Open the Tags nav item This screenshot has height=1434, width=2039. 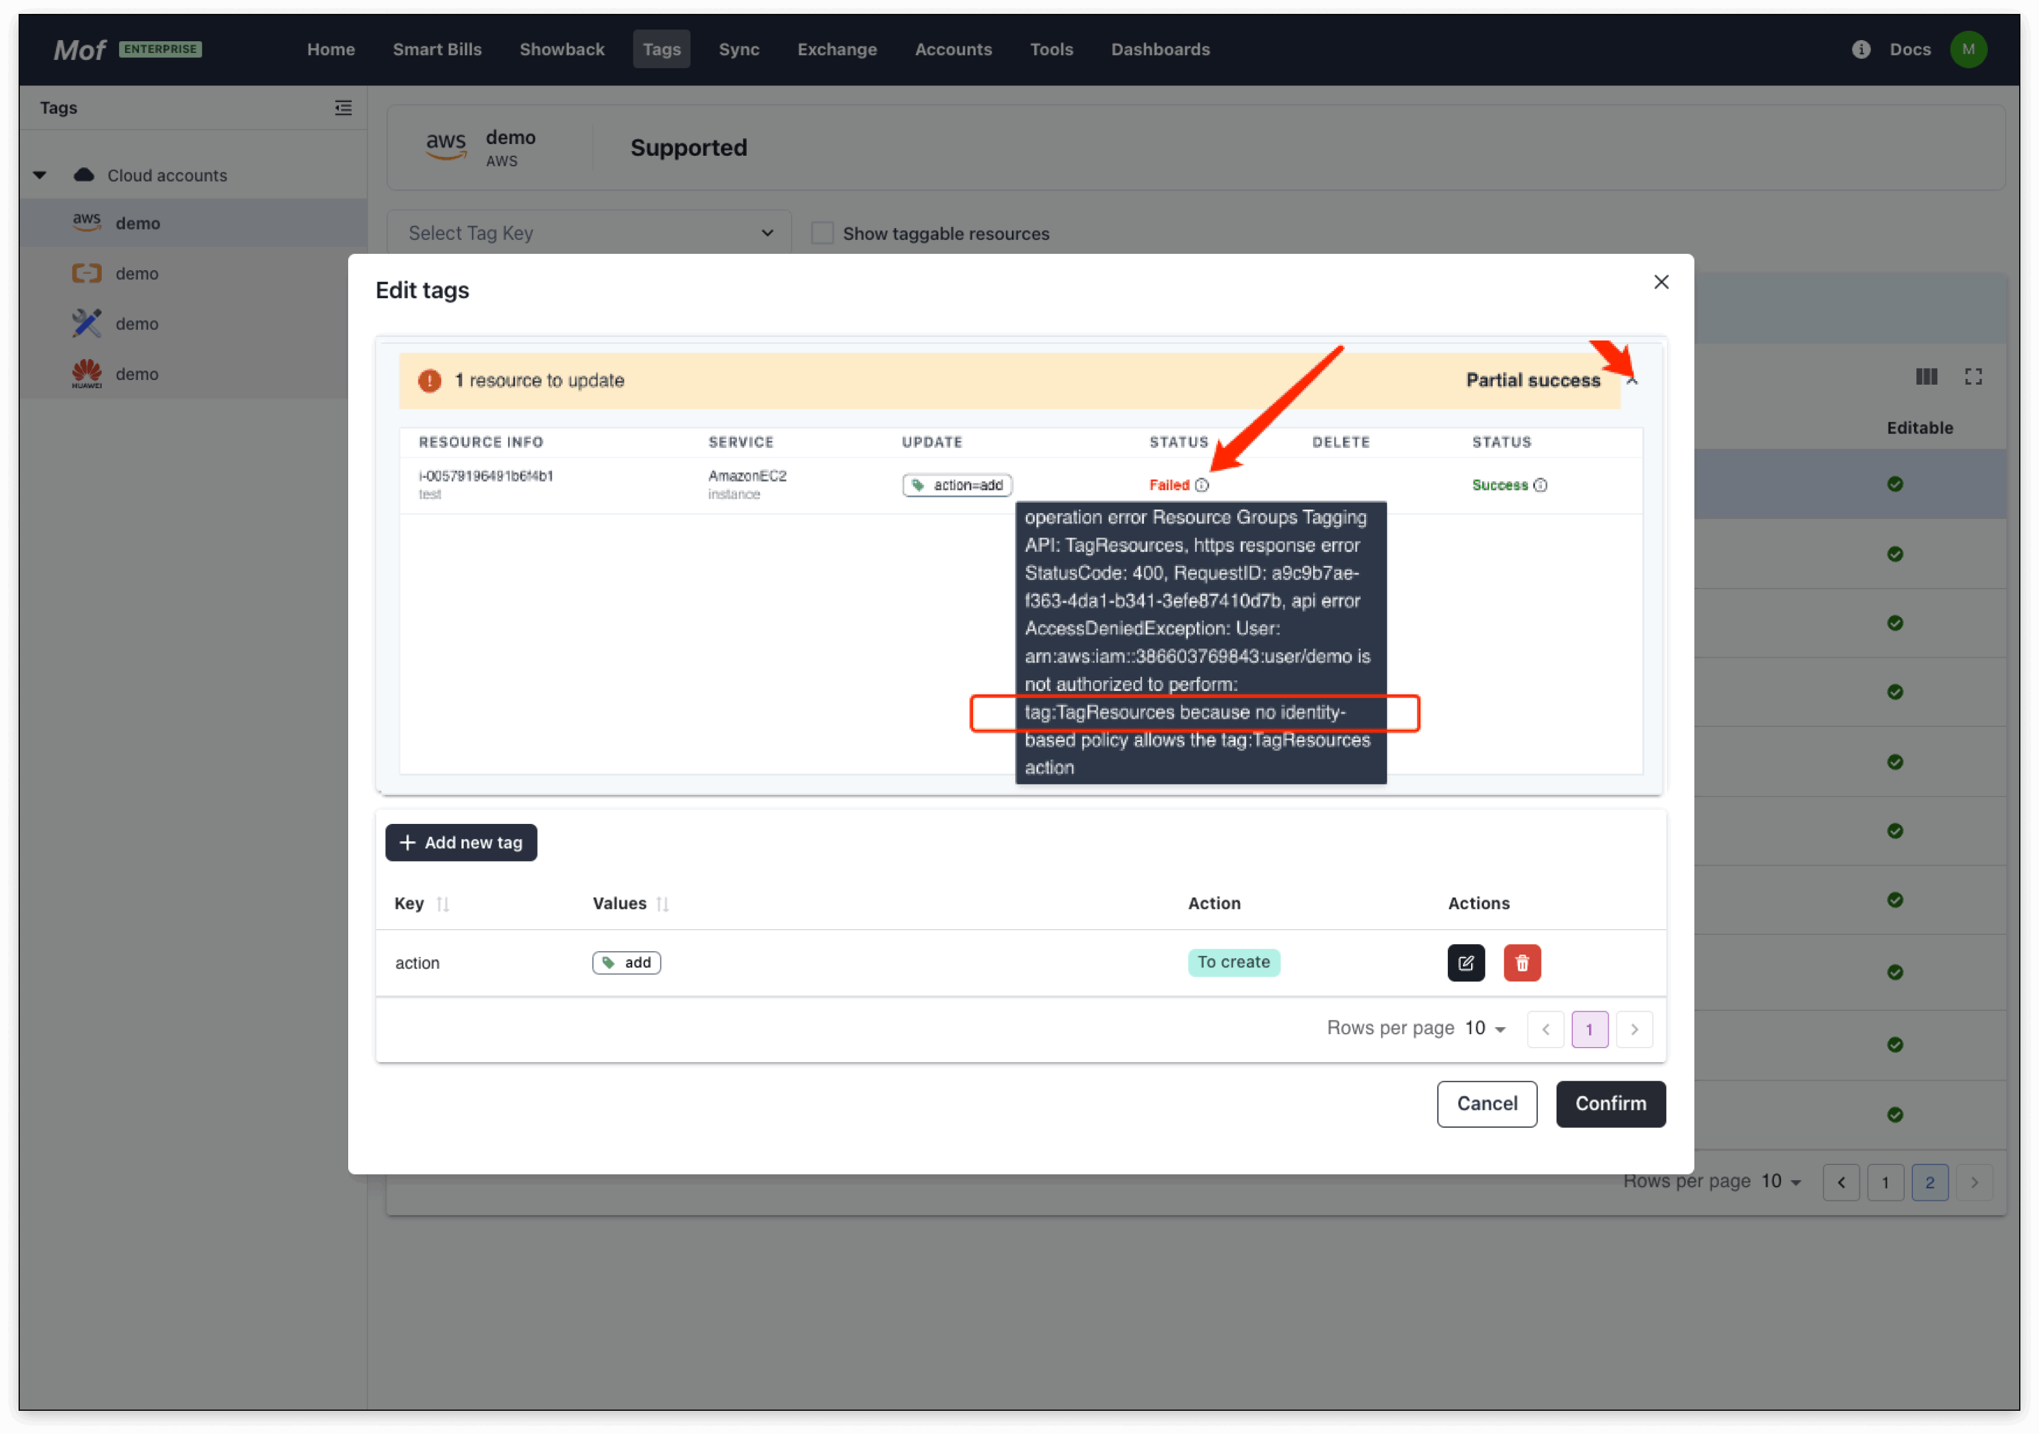661,50
